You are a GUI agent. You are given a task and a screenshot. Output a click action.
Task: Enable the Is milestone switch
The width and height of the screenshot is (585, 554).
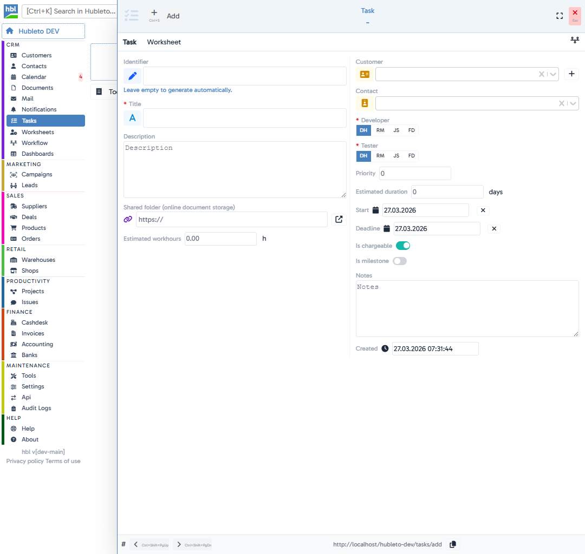click(400, 261)
